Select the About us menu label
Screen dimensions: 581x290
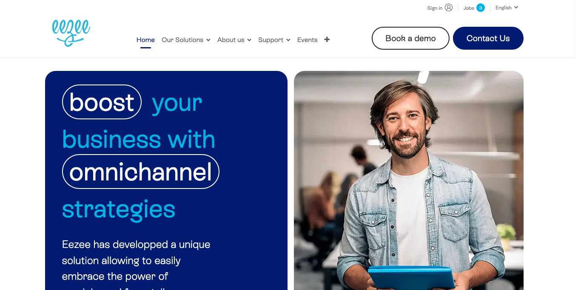(231, 40)
